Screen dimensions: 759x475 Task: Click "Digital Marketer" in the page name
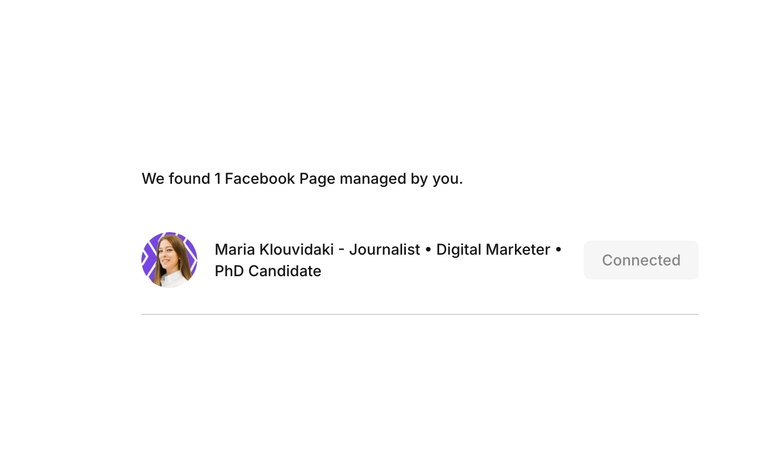(493, 249)
